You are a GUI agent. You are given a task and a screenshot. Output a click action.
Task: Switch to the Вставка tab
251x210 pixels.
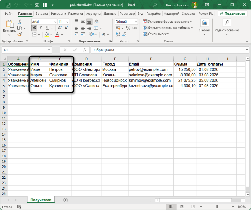pyautogui.click(x=42, y=14)
